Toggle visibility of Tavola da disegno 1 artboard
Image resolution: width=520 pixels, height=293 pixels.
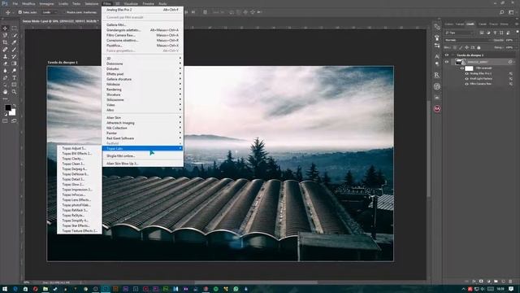pos(447,55)
